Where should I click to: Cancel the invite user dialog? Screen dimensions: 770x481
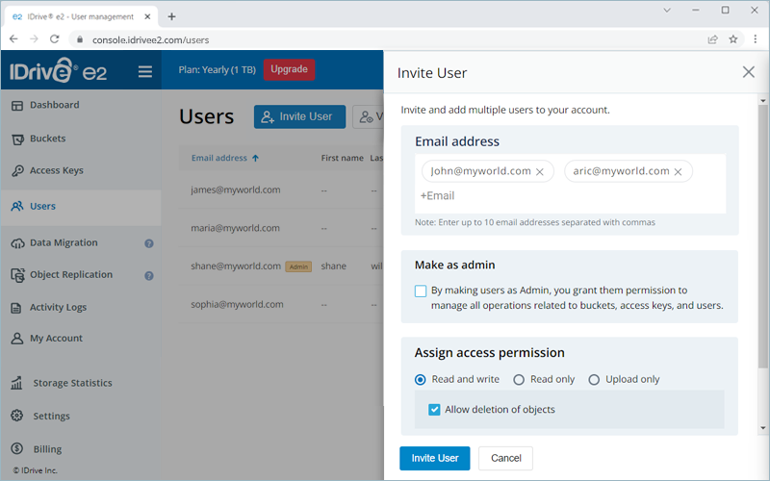[x=505, y=458]
